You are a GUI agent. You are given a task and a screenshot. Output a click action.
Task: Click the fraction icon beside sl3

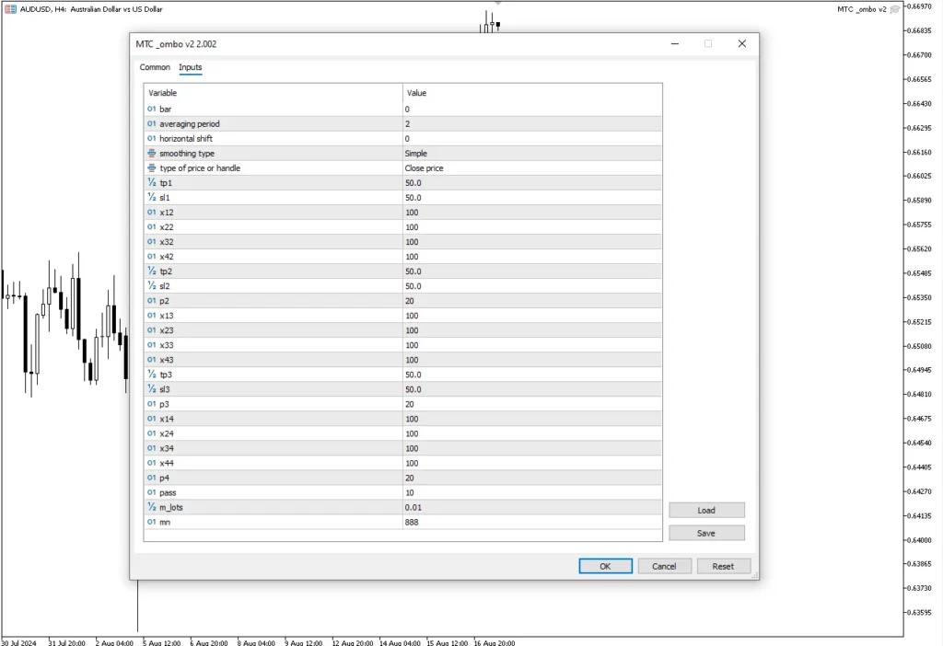click(152, 389)
